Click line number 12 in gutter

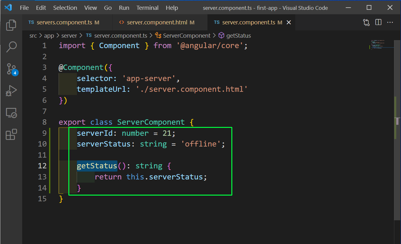(42, 166)
